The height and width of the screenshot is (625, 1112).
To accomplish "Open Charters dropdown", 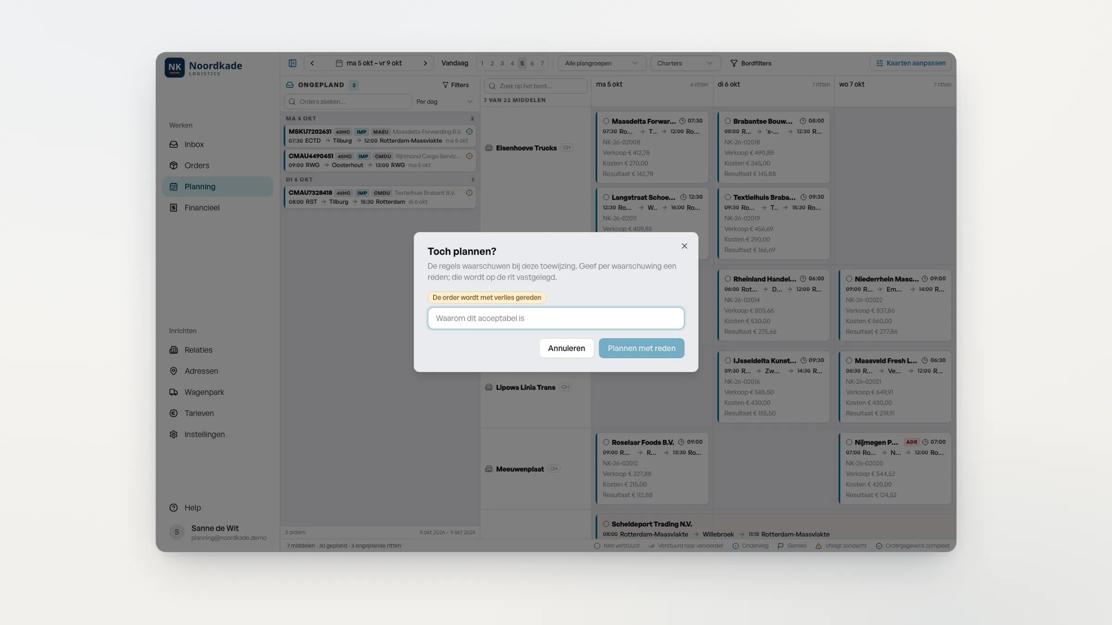I will [684, 63].
